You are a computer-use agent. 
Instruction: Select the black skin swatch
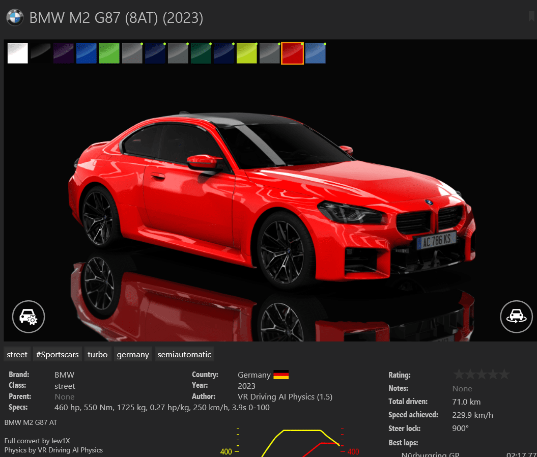point(40,53)
